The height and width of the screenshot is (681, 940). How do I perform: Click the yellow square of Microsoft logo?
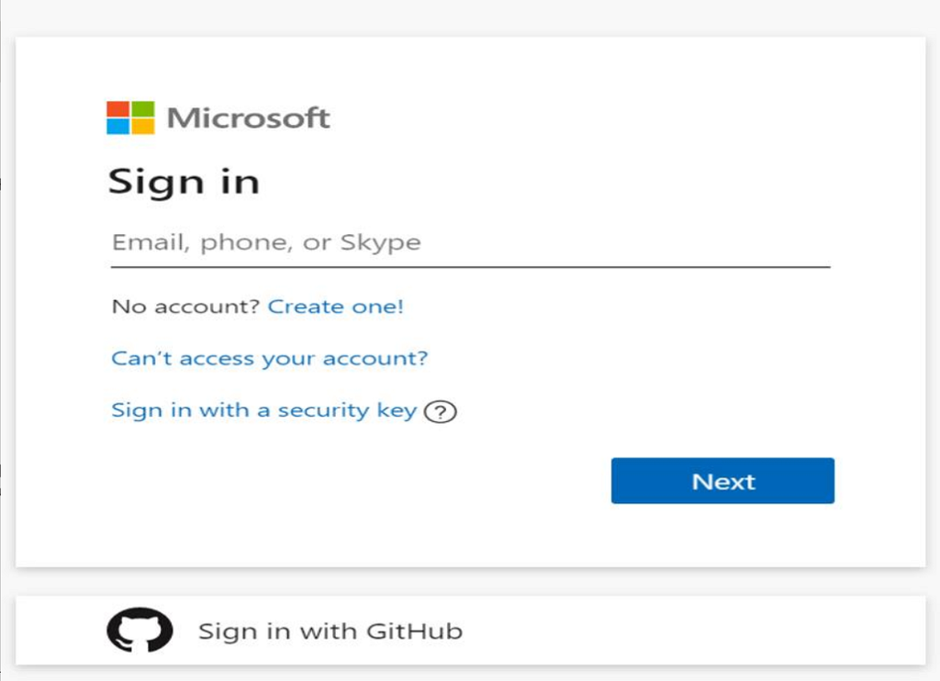(142, 125)
